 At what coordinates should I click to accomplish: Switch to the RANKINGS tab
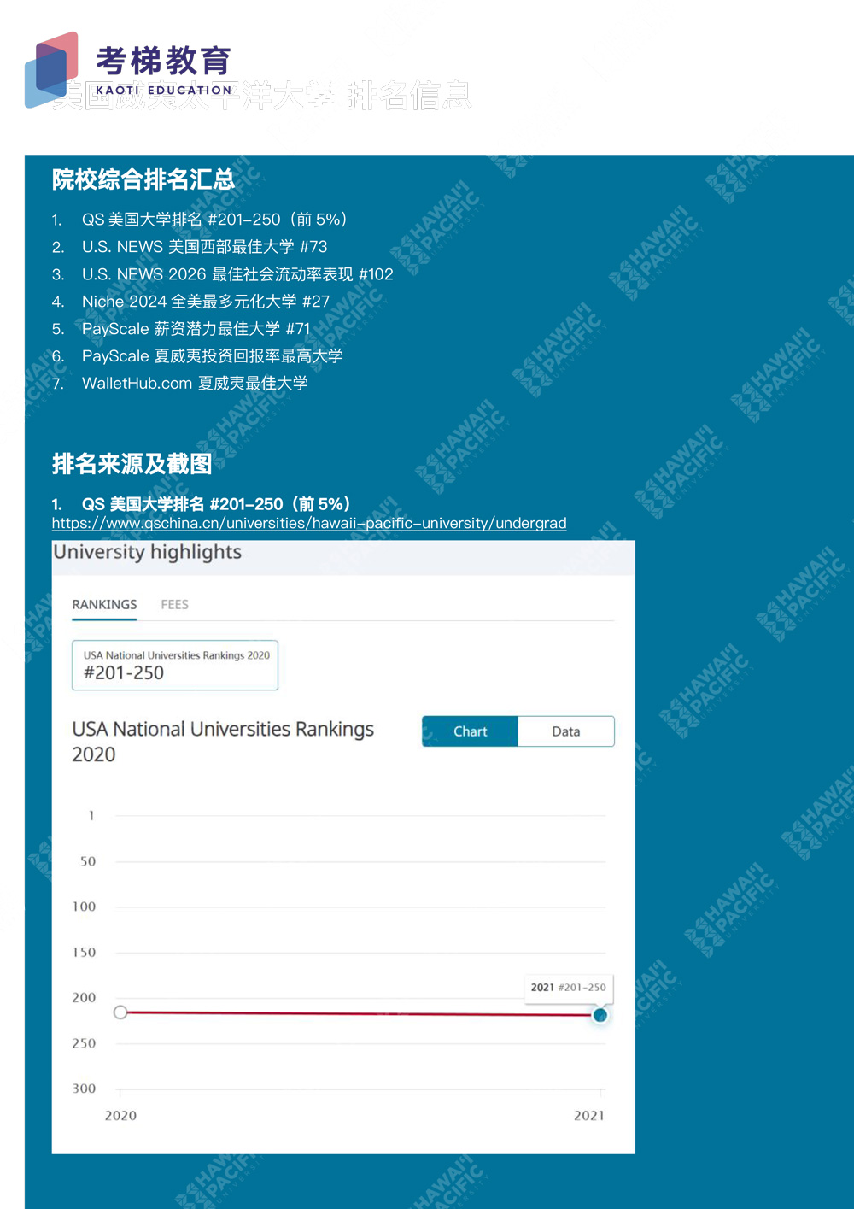pos(104,604)
